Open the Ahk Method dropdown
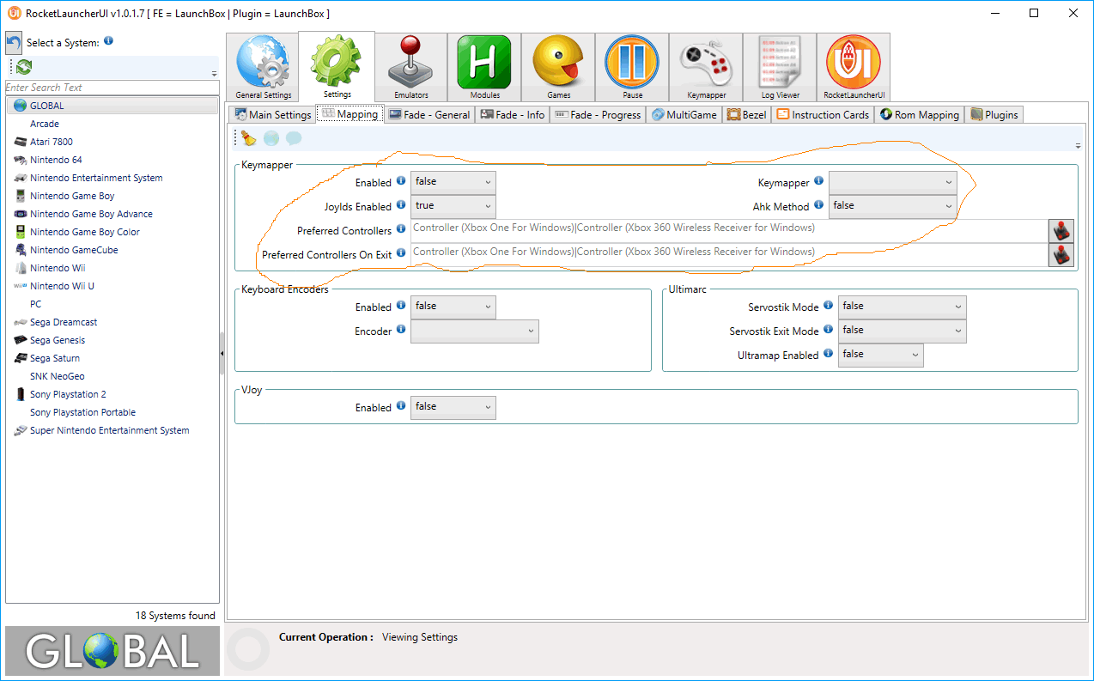Image resolution: width=1094 pixels, height=681 pixels. pyautogui.click(x=893, y=206)
